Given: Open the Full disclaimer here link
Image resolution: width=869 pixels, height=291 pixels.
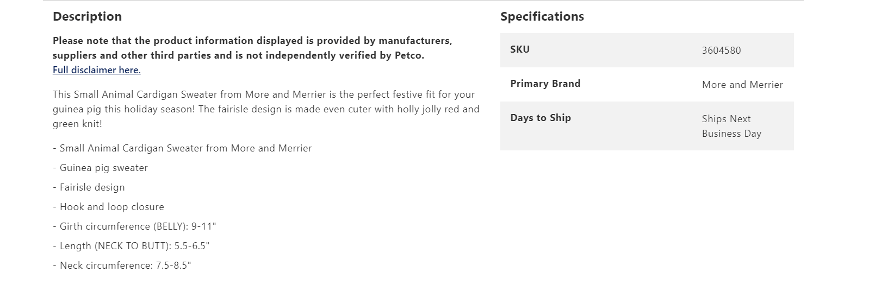Looking at the screenshot, I should (x=96, y=70).
